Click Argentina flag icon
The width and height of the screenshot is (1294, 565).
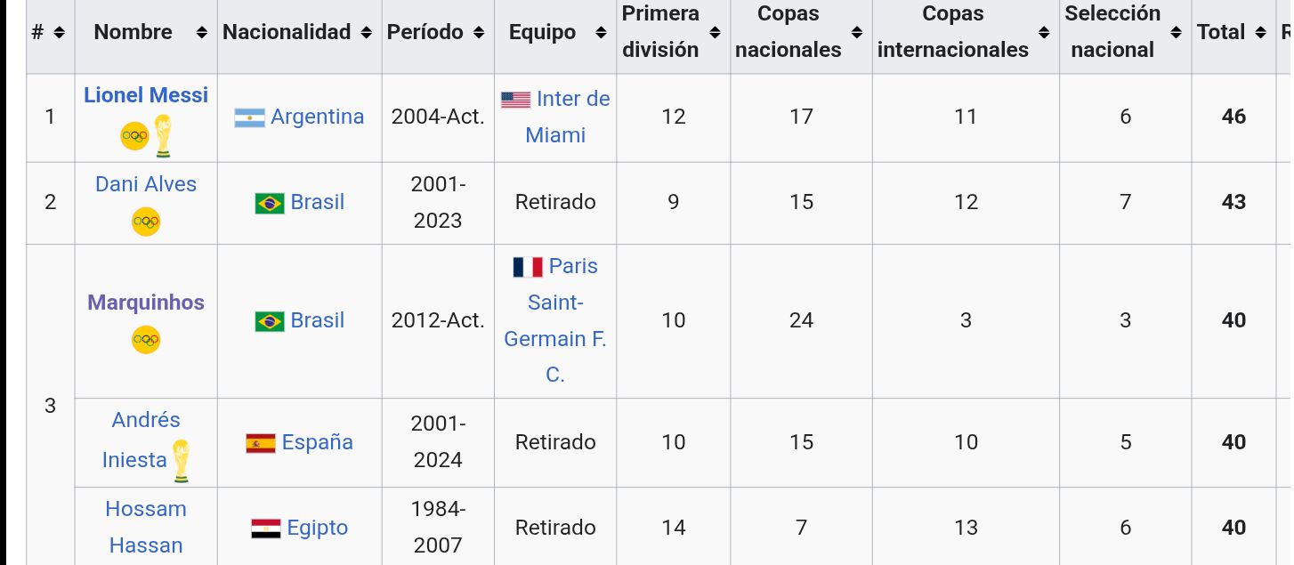point(249,117)
